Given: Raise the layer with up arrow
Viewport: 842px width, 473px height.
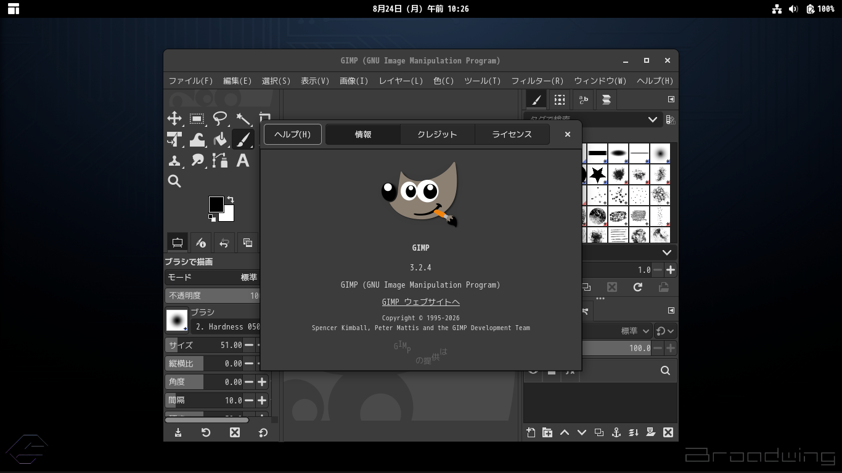Looking at the screenshot, I should pos(565,433).
